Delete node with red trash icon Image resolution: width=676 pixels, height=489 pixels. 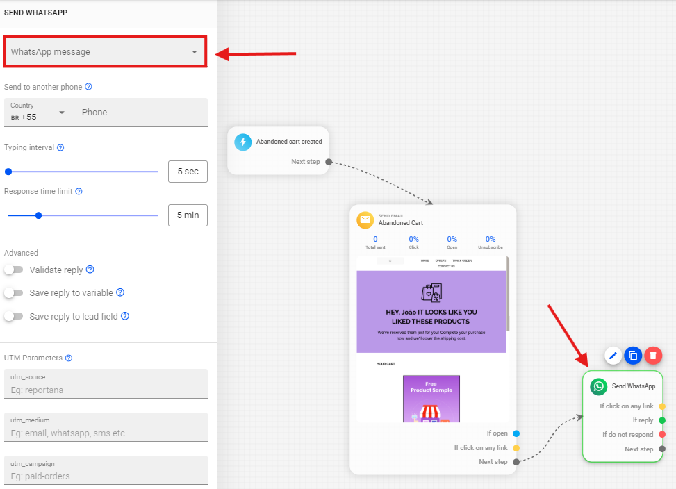pyautogui.click(x=653, y=356)
